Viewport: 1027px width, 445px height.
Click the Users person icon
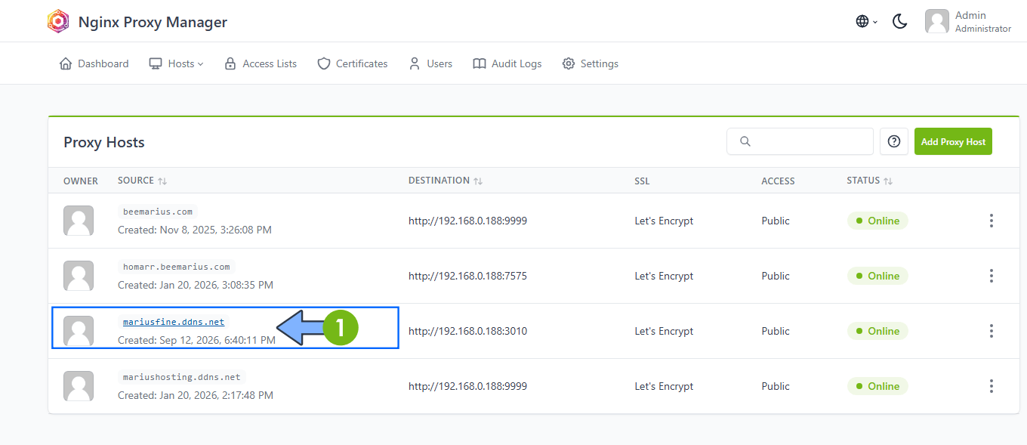[x=415, y=63]
